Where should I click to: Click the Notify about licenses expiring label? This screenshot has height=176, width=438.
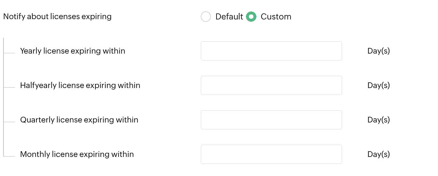(x=57, y=16)
